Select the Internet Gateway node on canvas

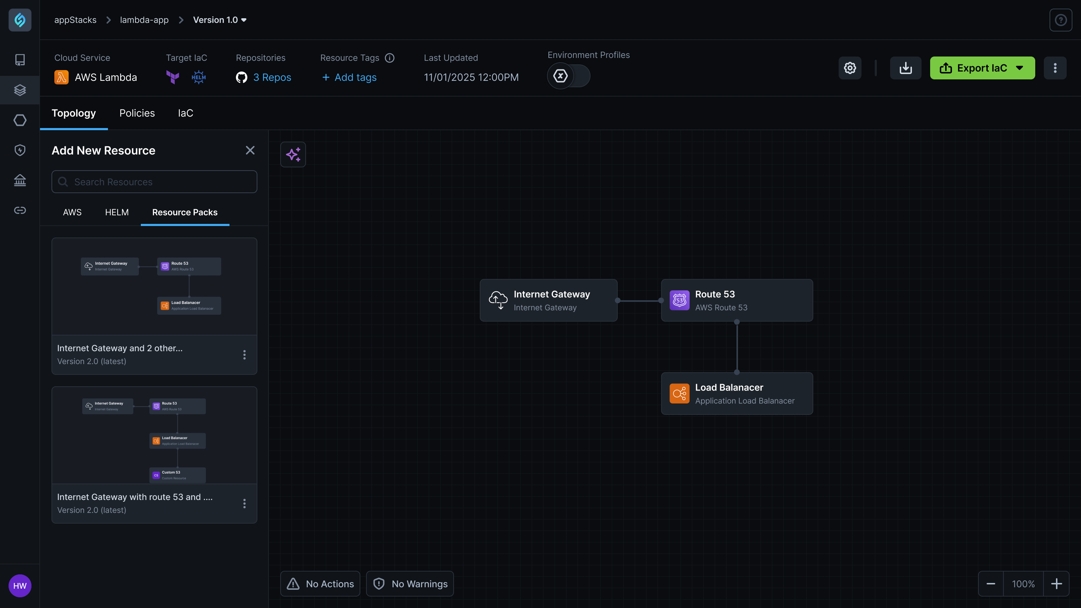click(x=548, y=300)
